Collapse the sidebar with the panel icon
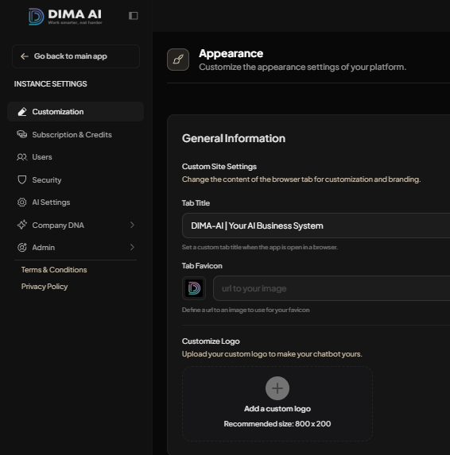Viewport: 450px width, 455px height. (134, 16)
